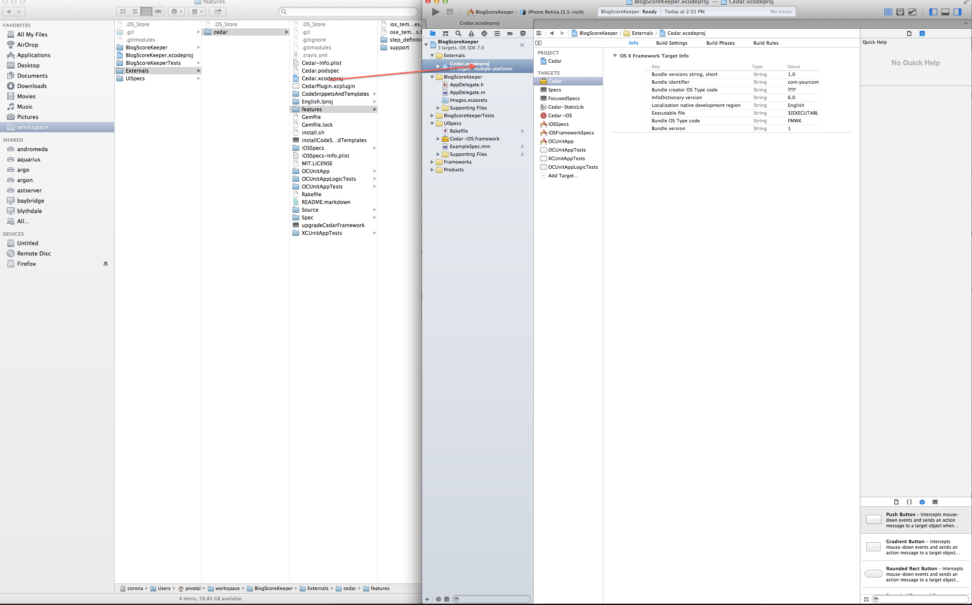Click Add Target… in targets list
Image resolution: width=972 pixels, height=605 pixels.
click(x=563, y=176)
